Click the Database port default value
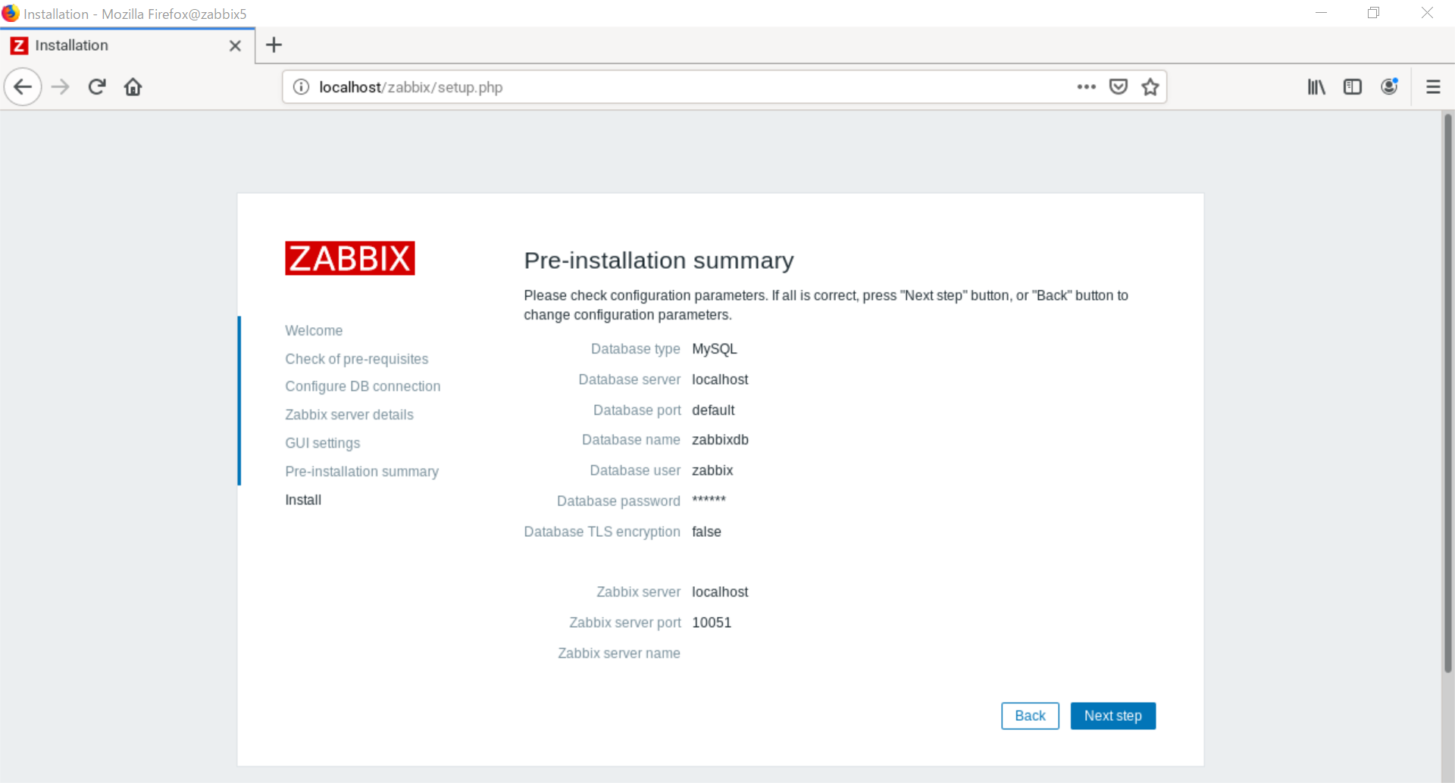Image resolution: width=1455 pixels, height=783 pixels. pyautogui.click(x=713, y=410)
